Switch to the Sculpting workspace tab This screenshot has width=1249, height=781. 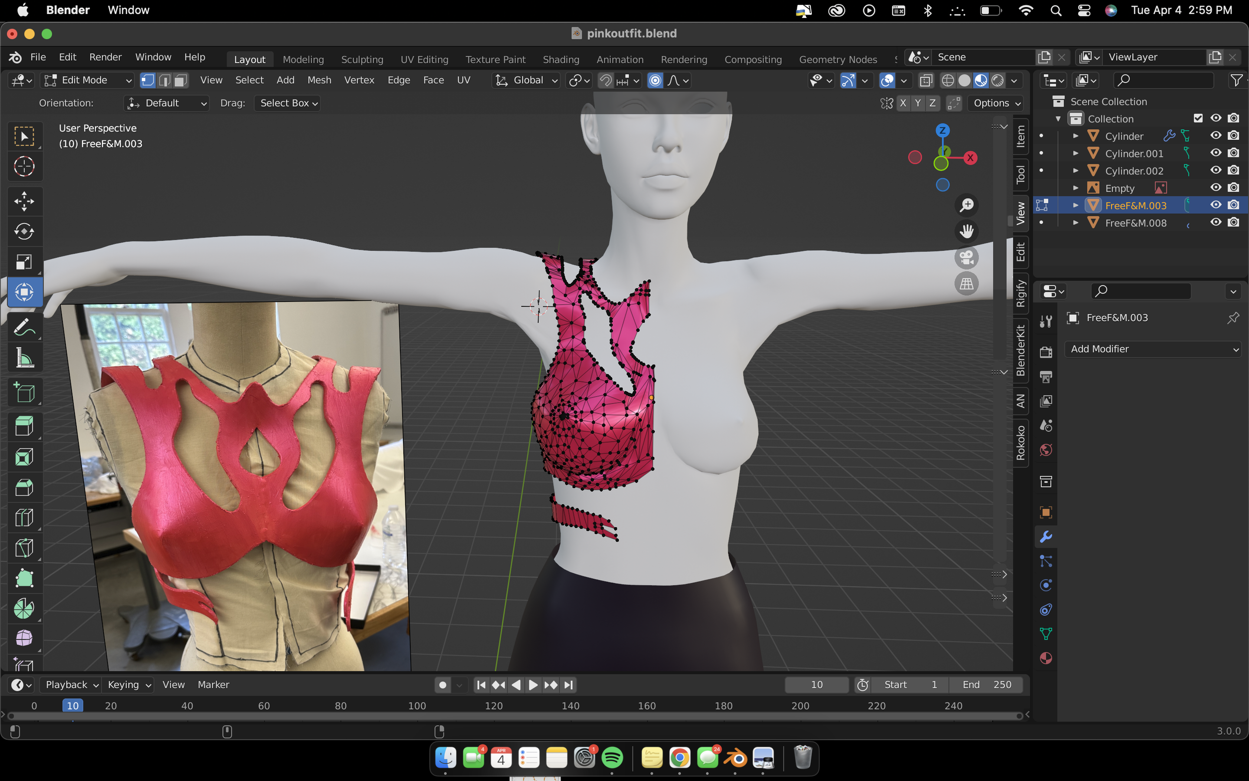[362, 59]
